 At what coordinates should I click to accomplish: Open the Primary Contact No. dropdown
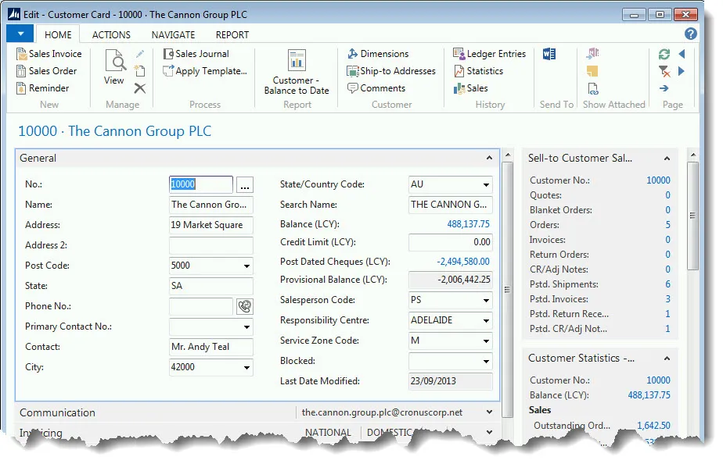tap(246, 327)
